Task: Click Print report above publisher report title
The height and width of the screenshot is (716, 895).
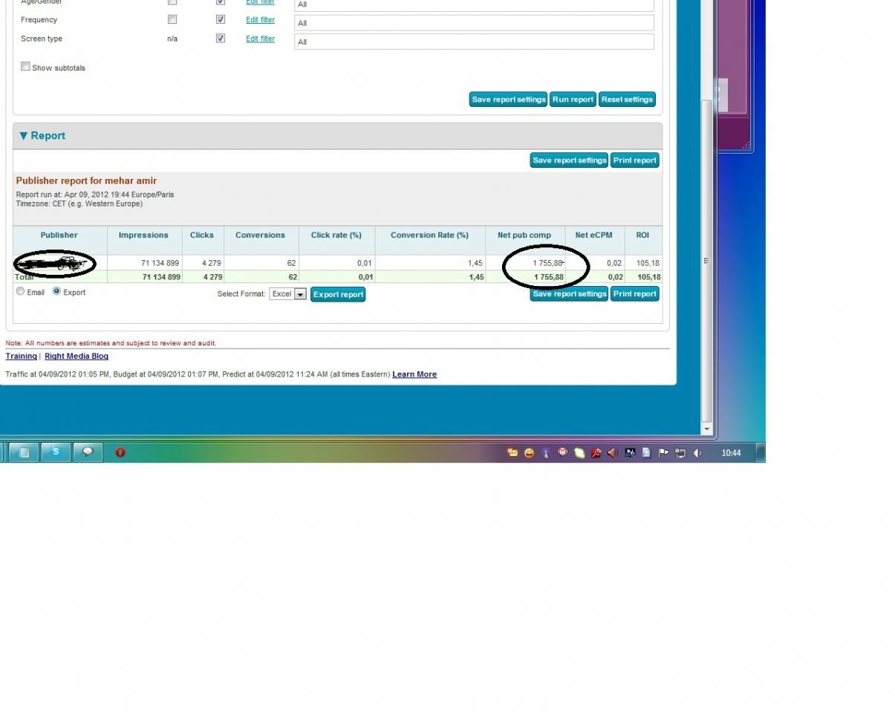Action: point(635,160)
